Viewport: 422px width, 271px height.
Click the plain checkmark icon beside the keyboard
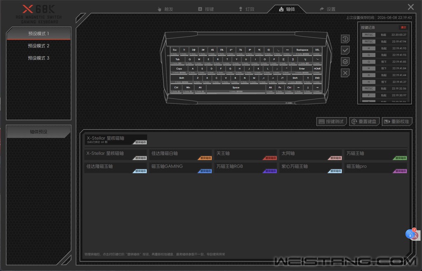coord(345,50)
